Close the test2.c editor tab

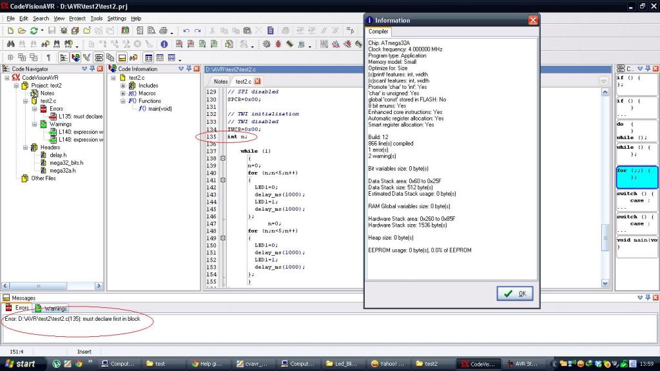click(x=258, y=81)
